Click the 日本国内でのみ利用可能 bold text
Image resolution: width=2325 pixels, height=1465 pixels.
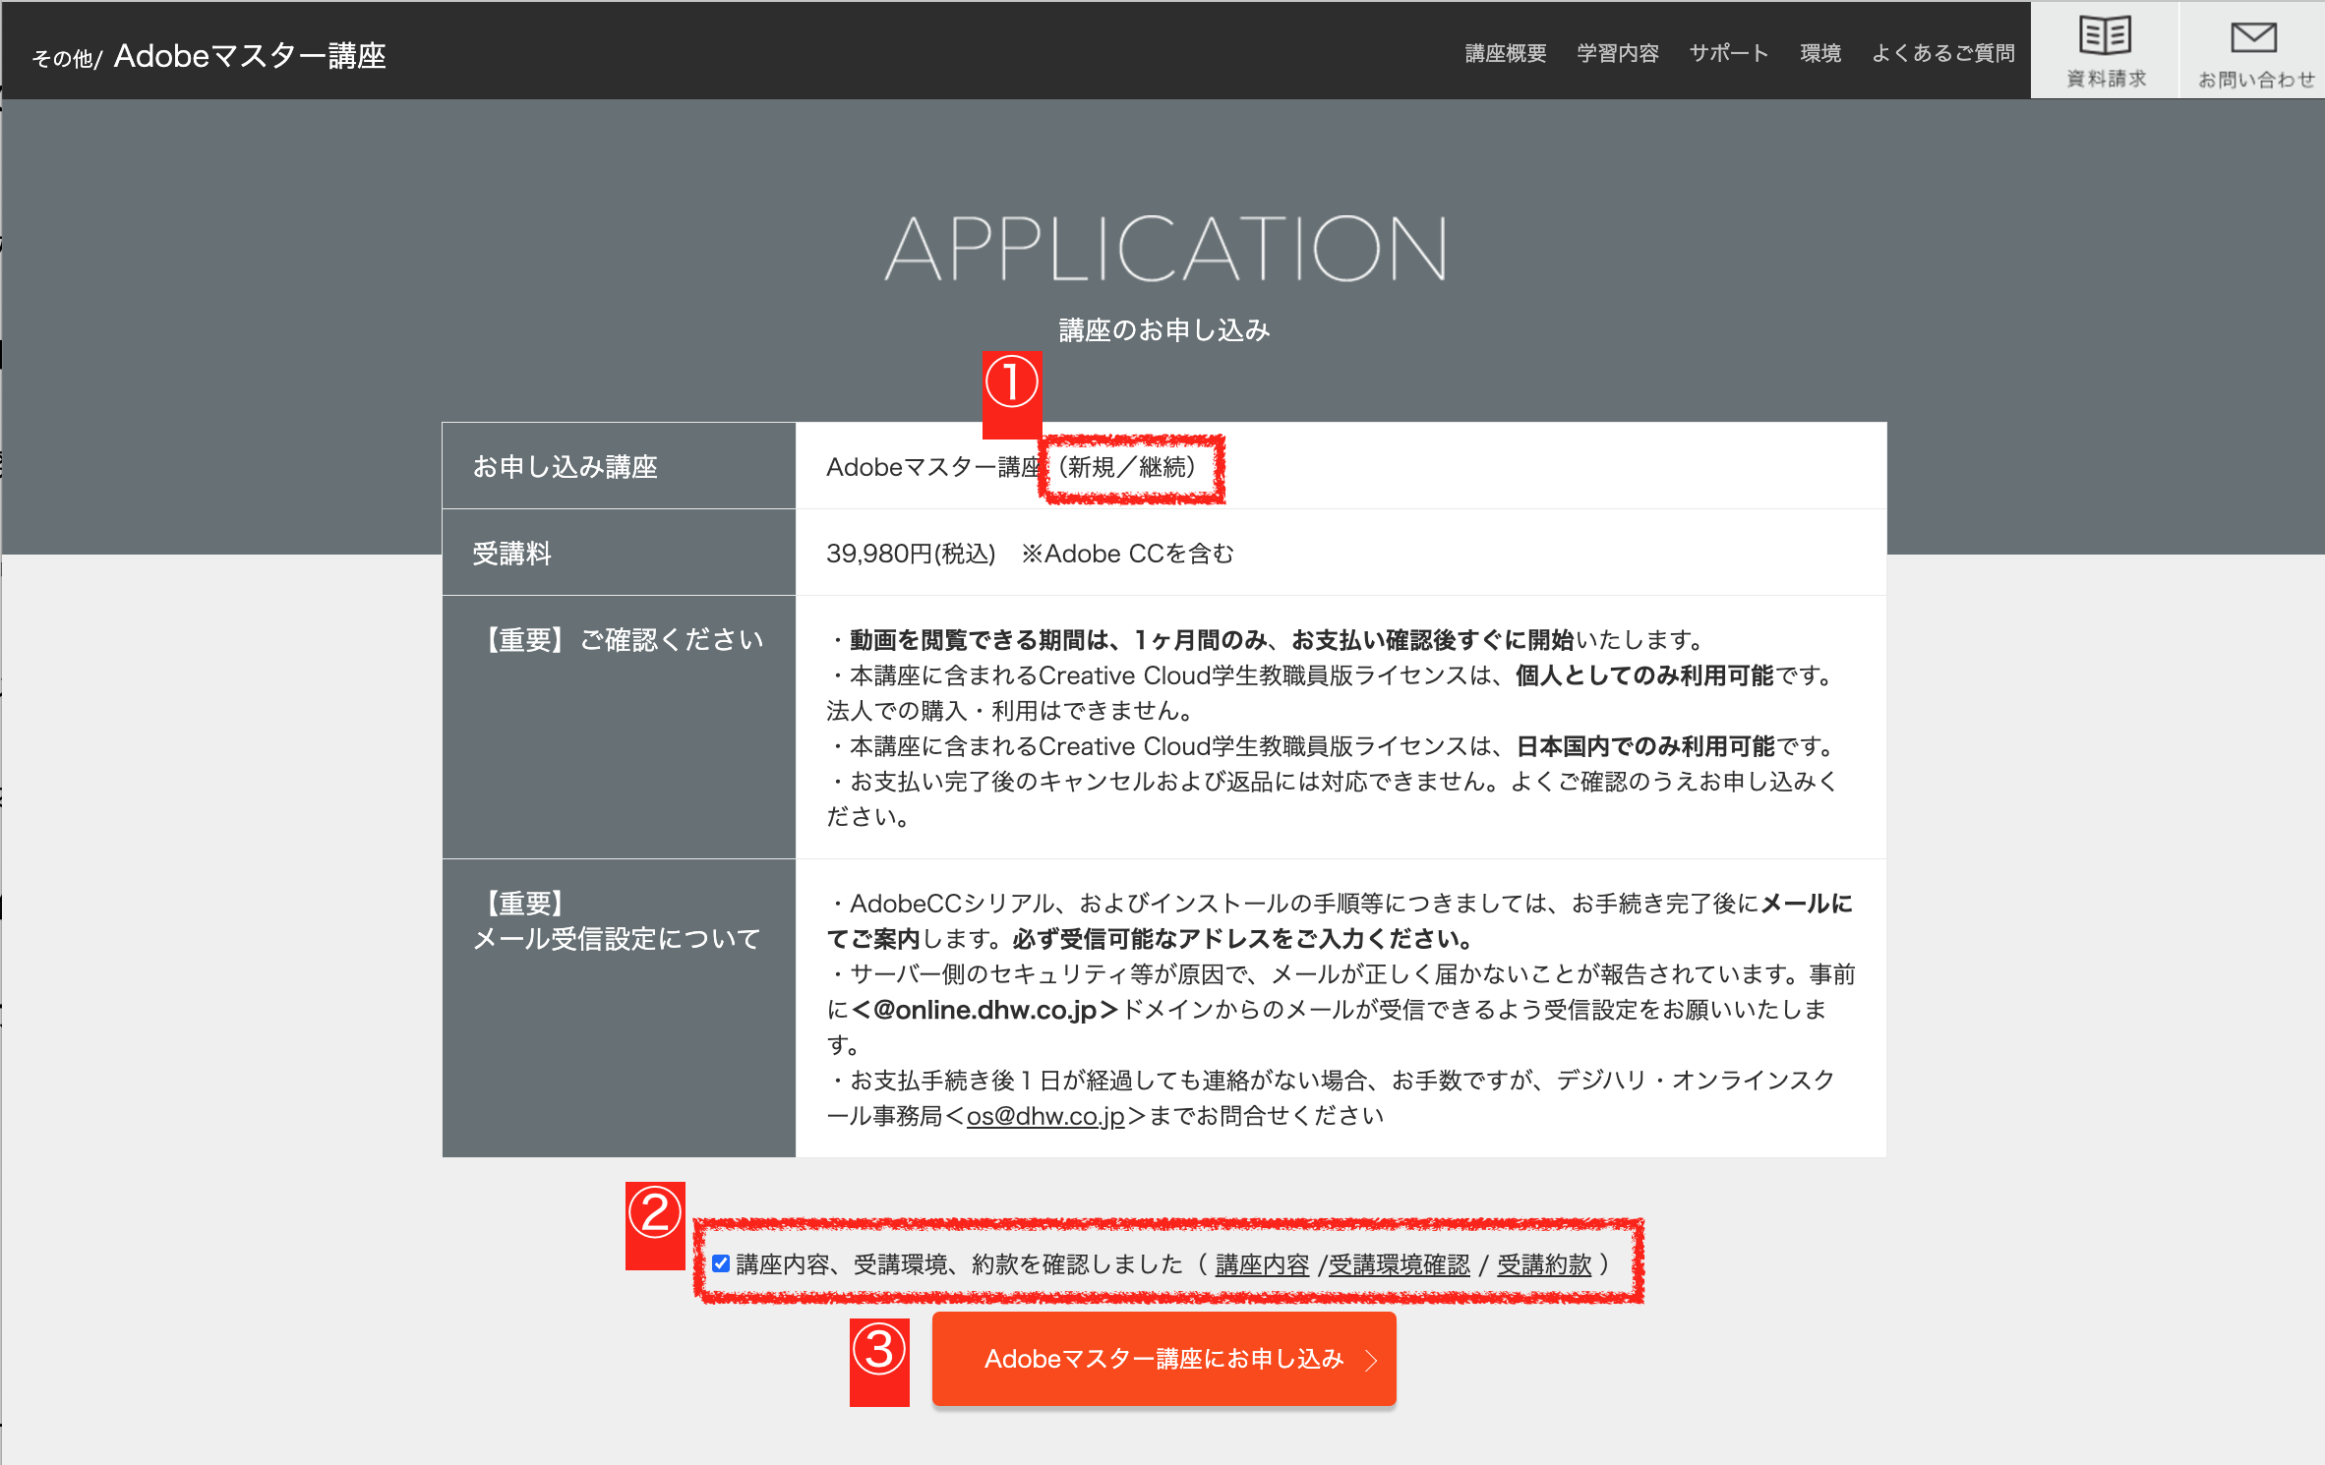click(1645, 746)
